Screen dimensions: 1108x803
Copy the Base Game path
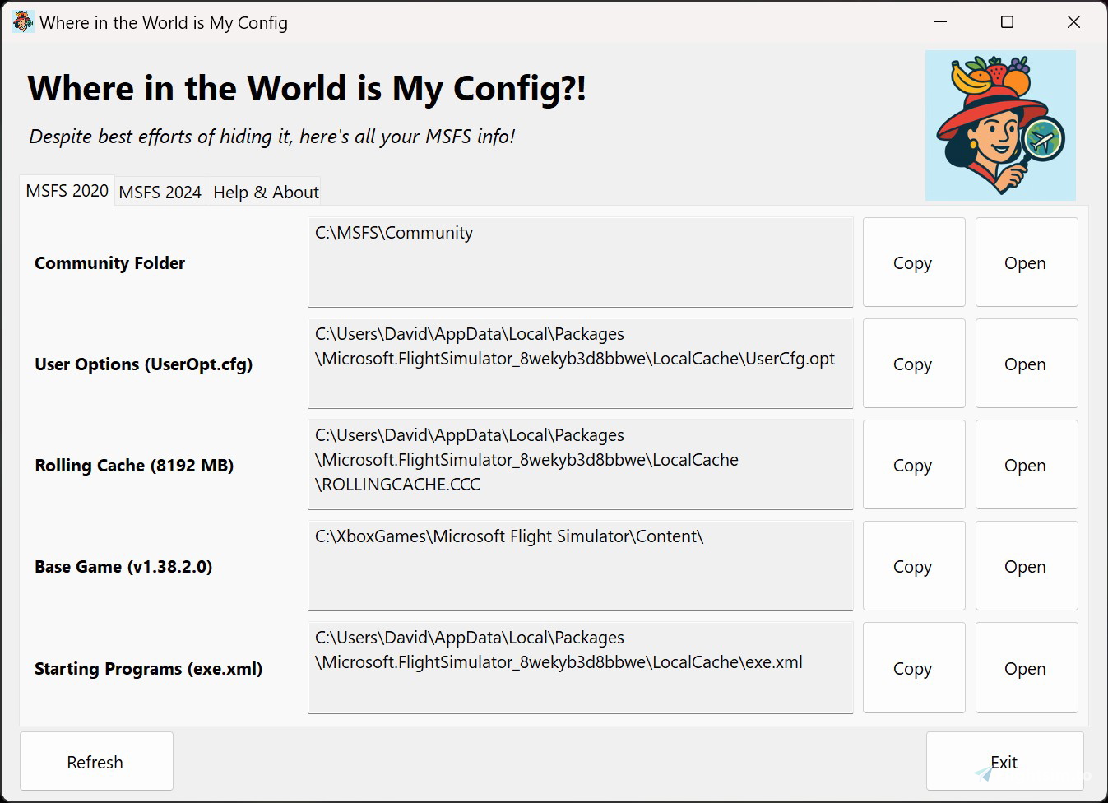click(913, 566)
